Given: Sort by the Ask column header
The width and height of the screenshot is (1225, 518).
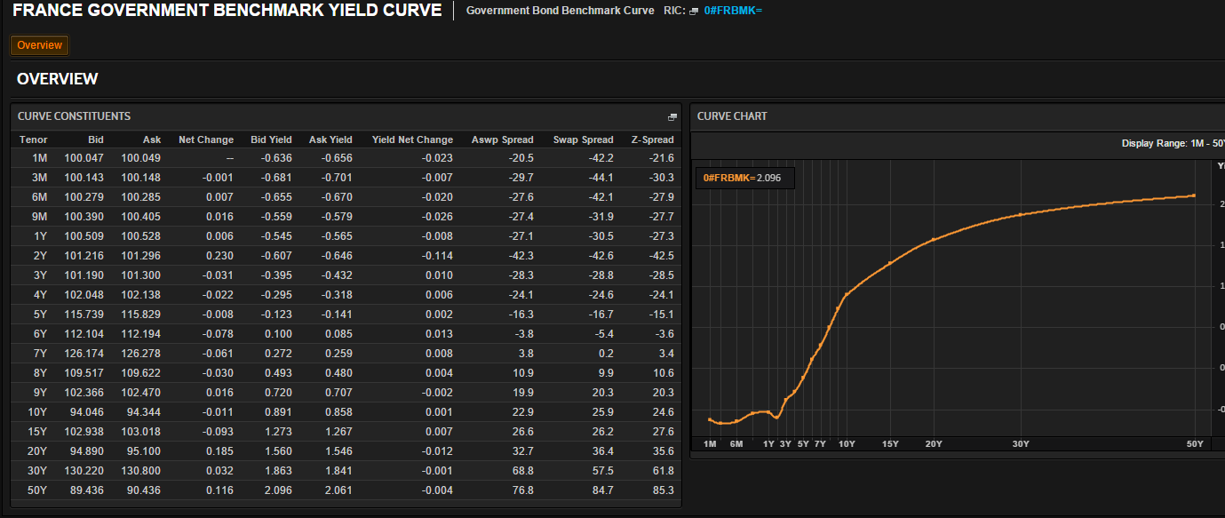Looking at the screenshot, I should (152, 139).
